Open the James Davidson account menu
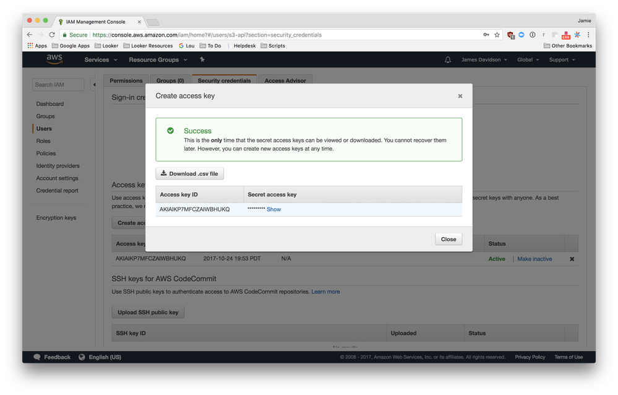618x395 pixels. 484,59
